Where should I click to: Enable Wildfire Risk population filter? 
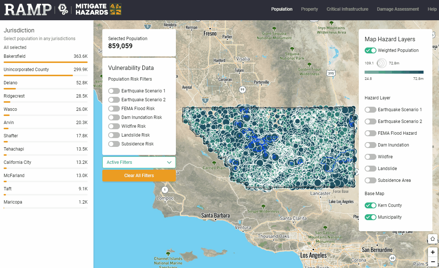[114, 126]
